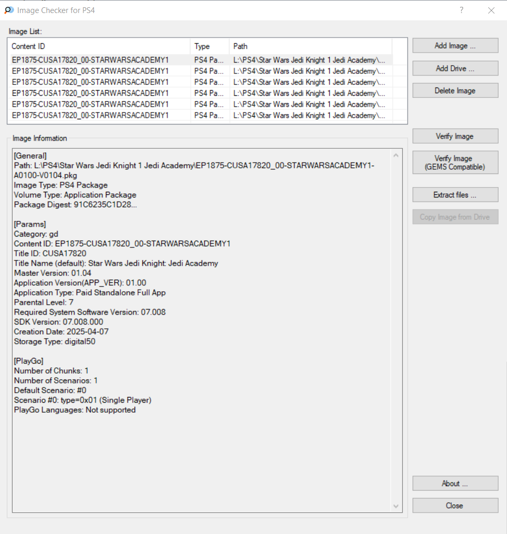Close the Image Checker for PS4 window
Screen dimensions: 507x534
click(x=491, y=10)
